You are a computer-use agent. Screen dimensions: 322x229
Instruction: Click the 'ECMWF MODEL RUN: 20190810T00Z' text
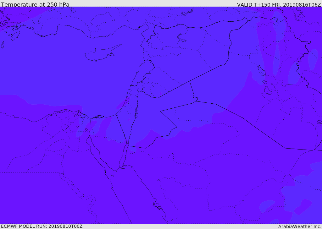[42, 226]
